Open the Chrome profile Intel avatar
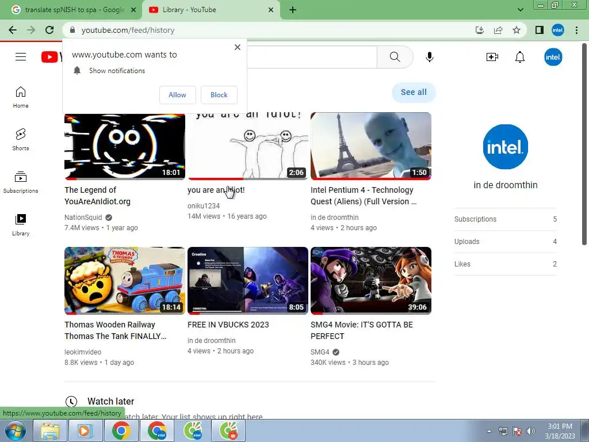 pyautogui.click(x=558, y=30)
